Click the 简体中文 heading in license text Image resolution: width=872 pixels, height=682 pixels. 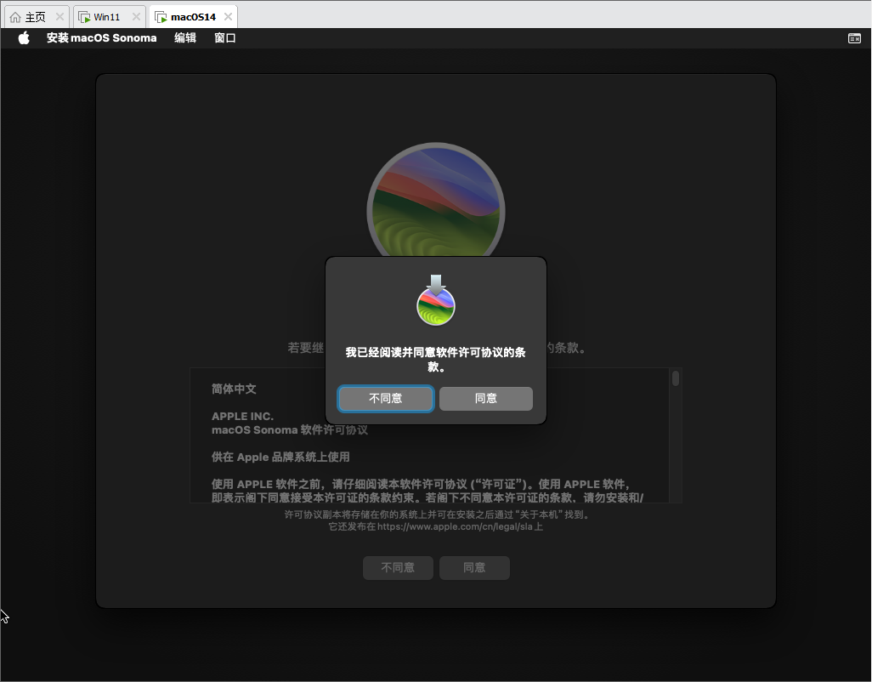[234, 389]
